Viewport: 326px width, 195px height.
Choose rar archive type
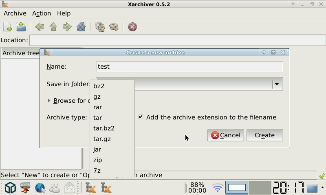coord(112,107)
